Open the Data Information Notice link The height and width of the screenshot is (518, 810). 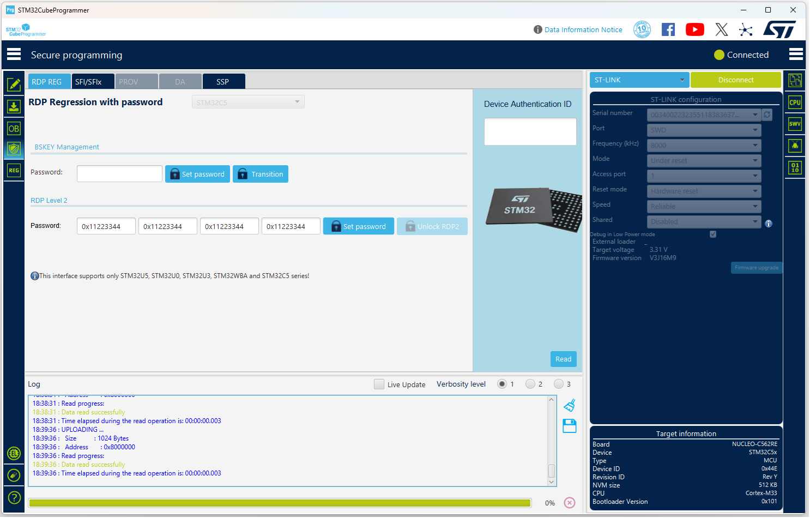[x=583, y=29]
